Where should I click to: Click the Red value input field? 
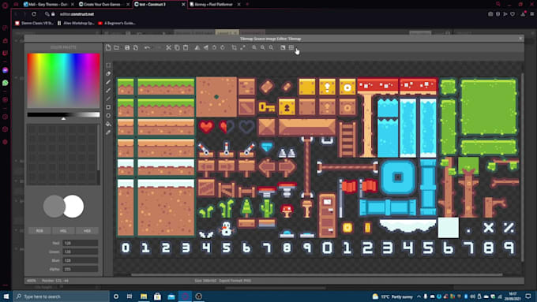pos(81,243)
